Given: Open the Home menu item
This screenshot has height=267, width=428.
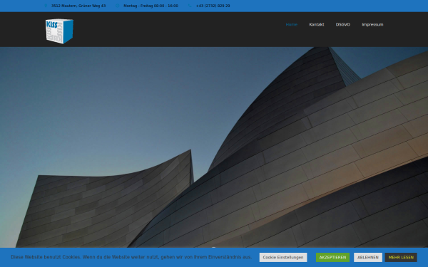Looking at the screenshot, I should 291,24.
